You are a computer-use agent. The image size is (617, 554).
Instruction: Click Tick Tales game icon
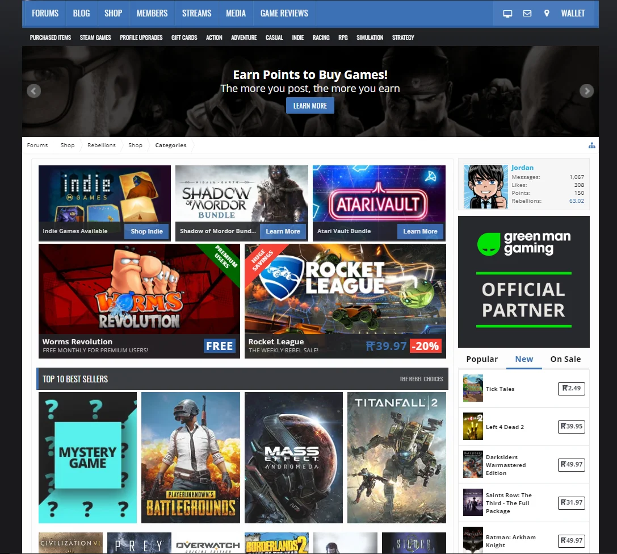[x=473, y=389]
